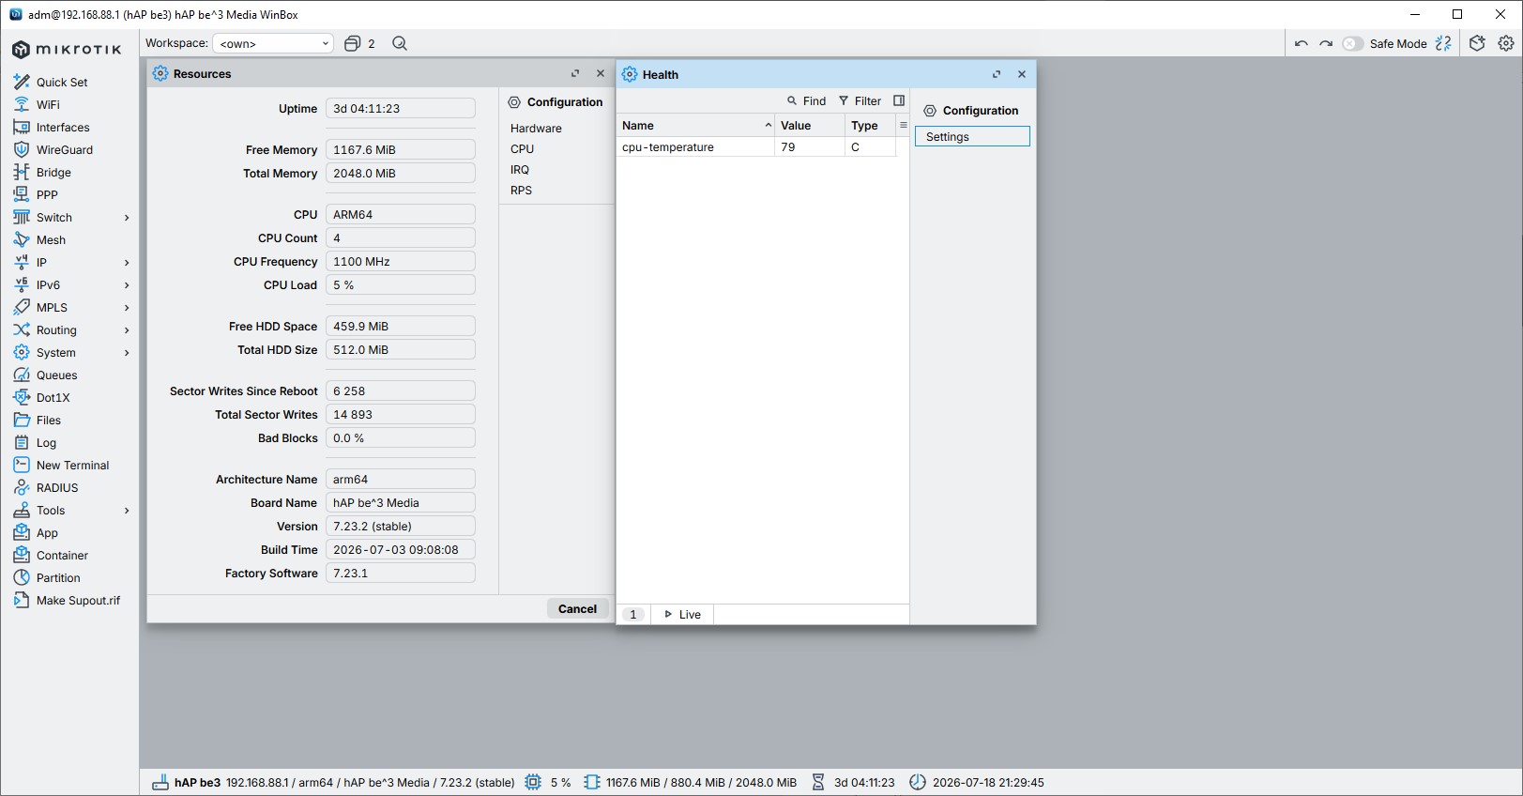This screenshot has height=796, width=1523.
Task: Click the hAP be3 device icon in status bar
Action: [160, 782]
